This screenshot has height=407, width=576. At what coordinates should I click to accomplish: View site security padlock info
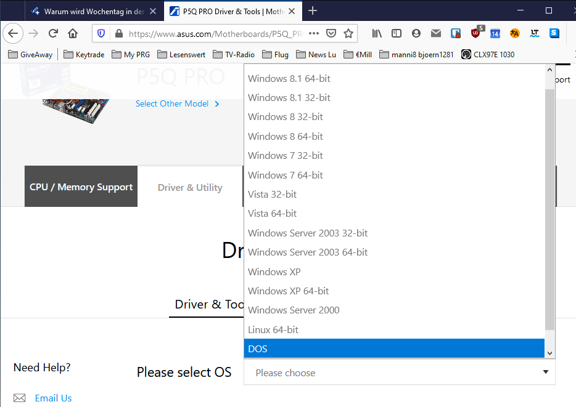point(118,34)
